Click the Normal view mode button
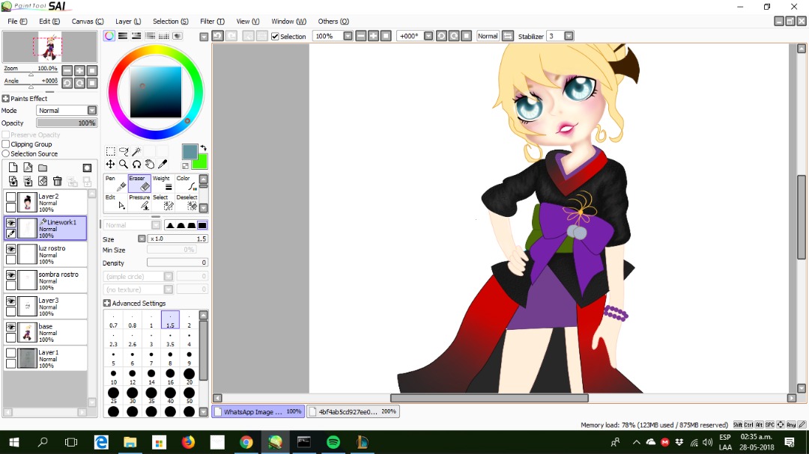 click(x=488, y=36)
